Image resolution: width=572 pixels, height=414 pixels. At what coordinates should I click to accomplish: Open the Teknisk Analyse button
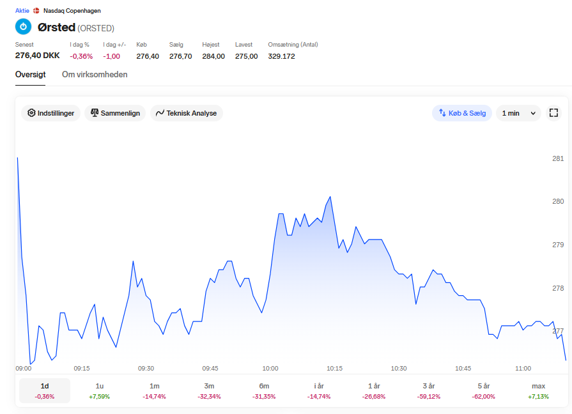coord(187,113)
